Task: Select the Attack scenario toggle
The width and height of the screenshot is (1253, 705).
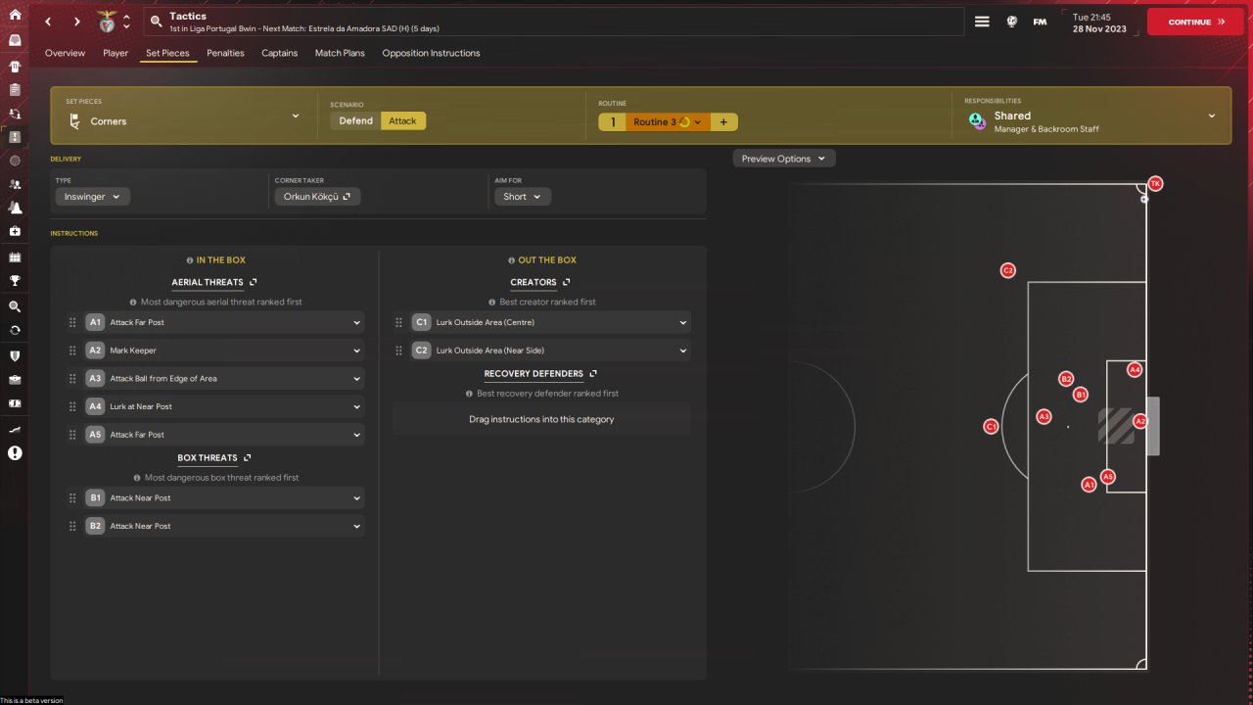Action: (x=402, y=121)
